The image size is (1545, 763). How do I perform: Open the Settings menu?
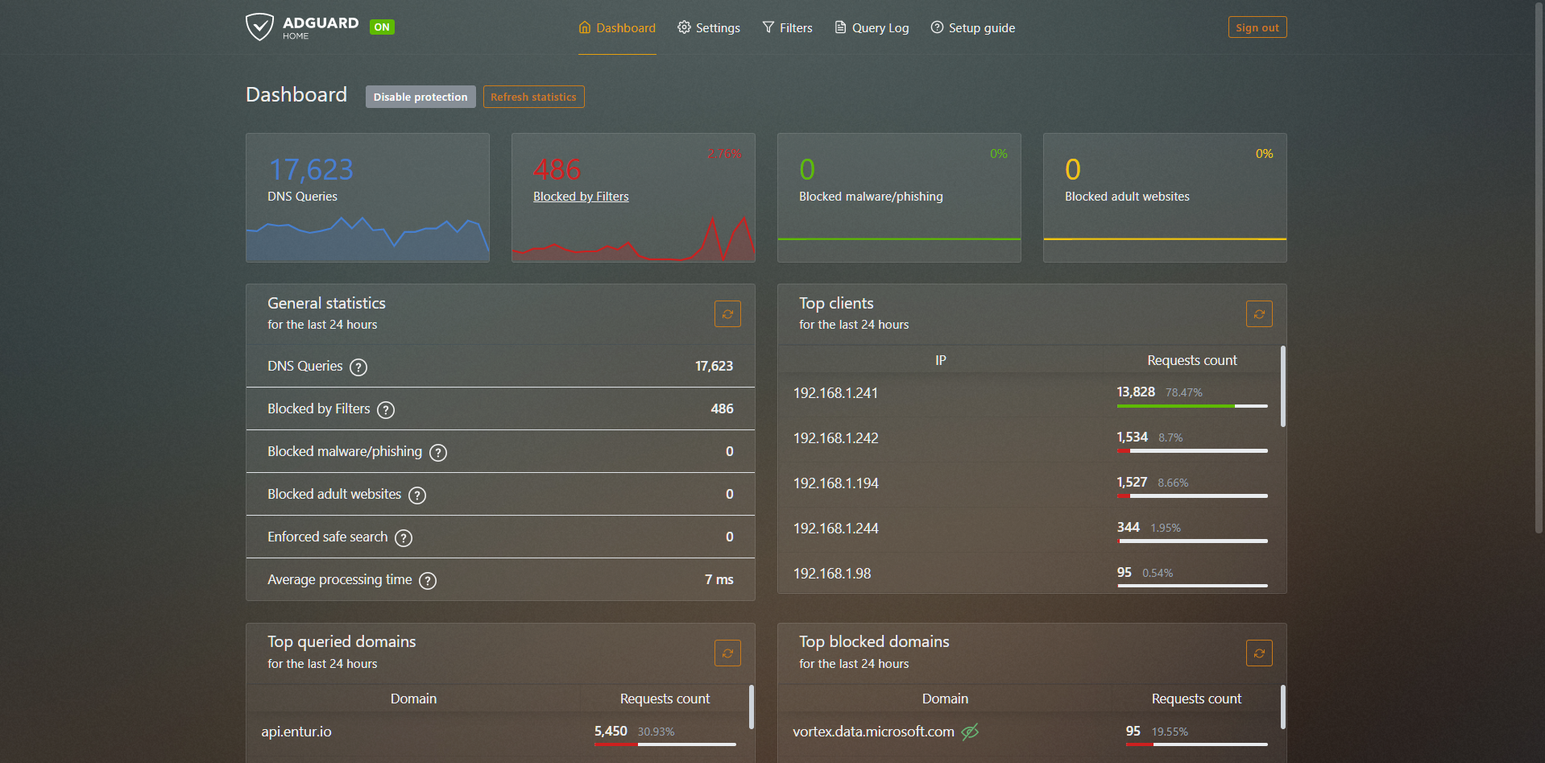tap(708, 28)
